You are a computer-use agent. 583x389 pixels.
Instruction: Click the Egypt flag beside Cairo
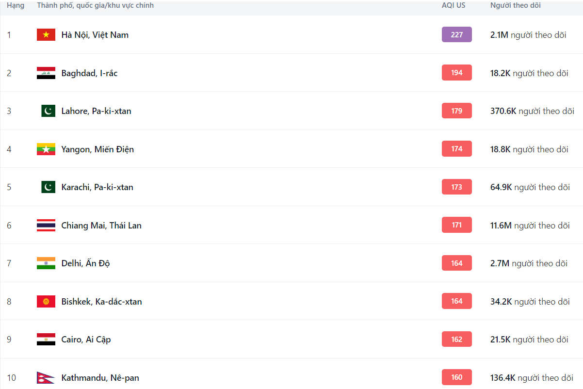click(46, 340)
